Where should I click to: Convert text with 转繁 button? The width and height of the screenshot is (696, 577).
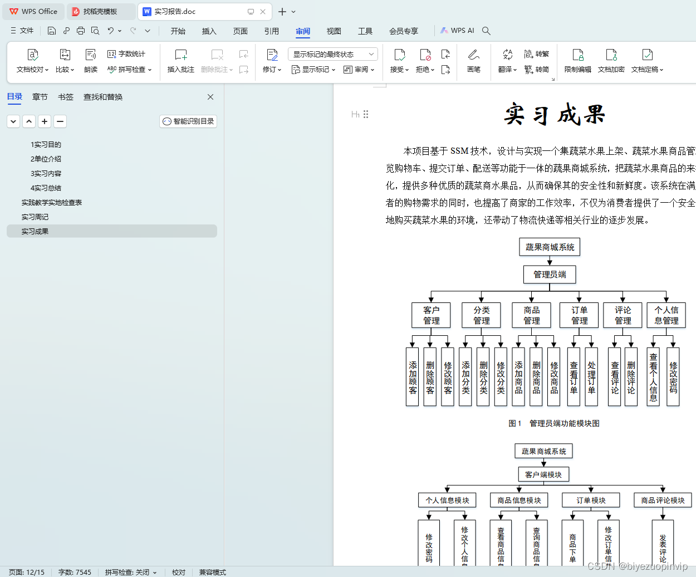537,54
